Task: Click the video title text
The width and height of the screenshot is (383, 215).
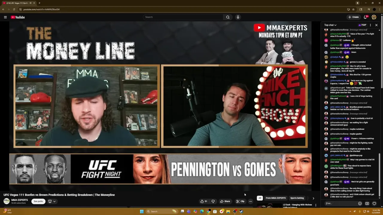Action: click(x=59, y=195)
